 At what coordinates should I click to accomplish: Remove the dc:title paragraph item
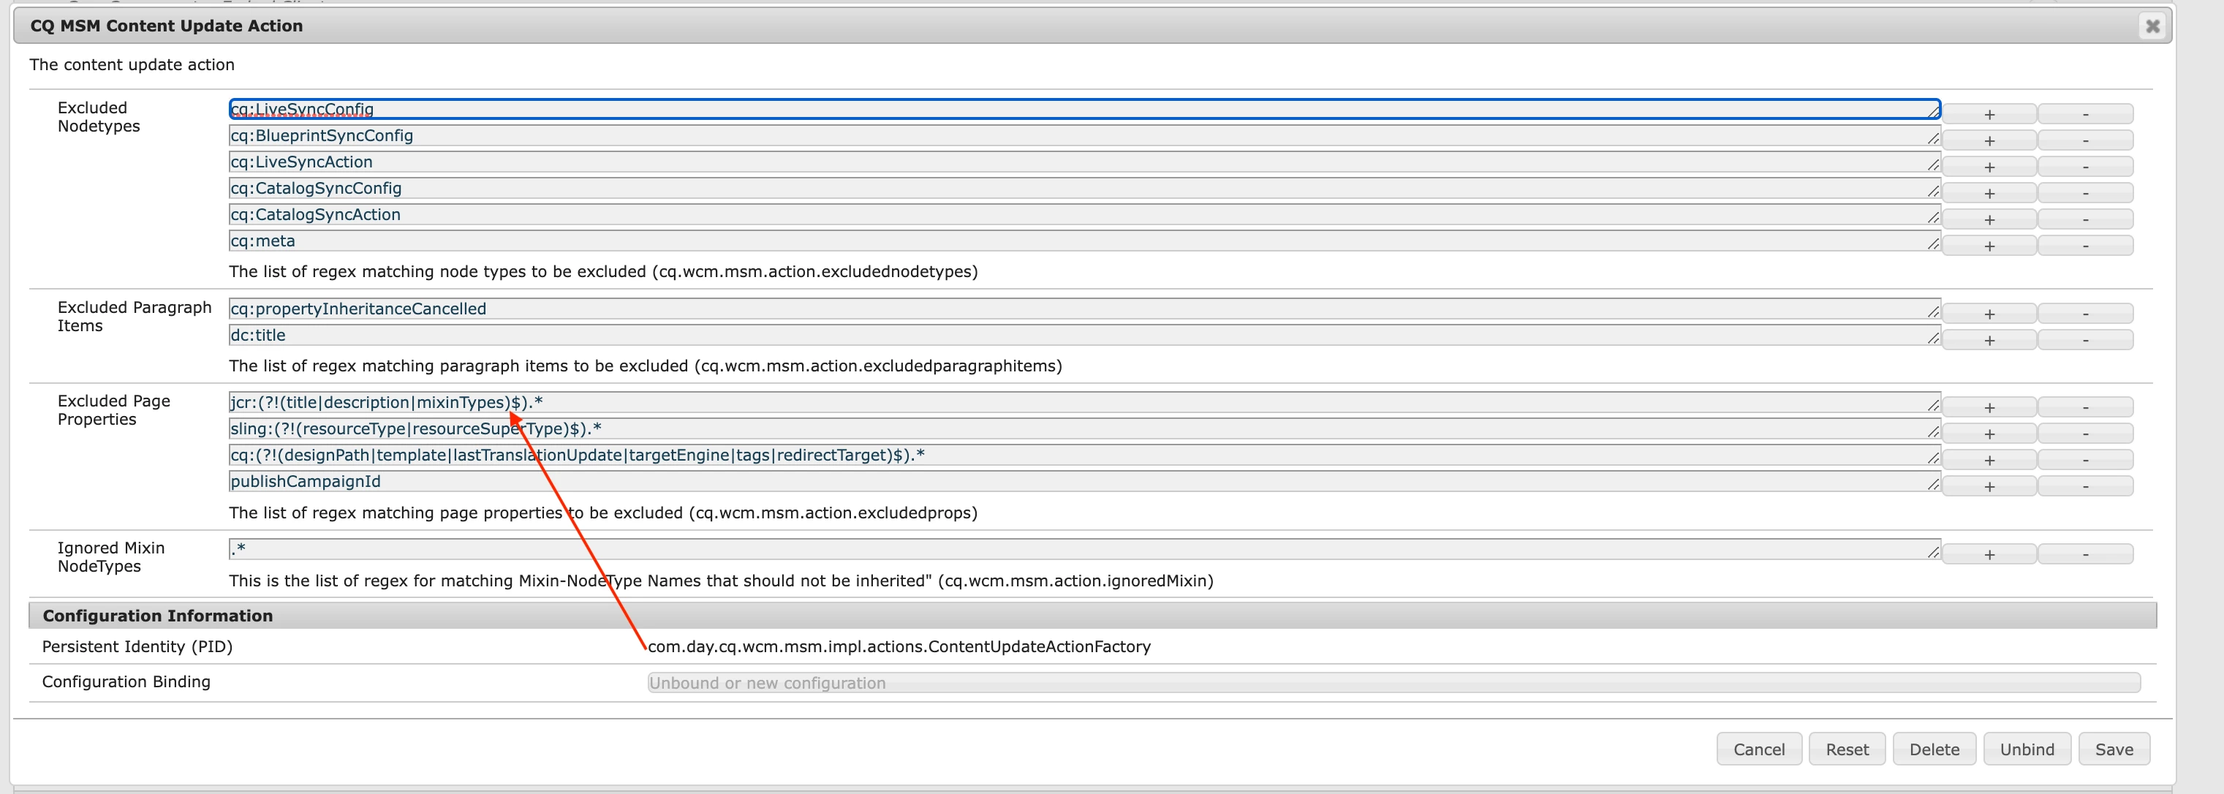[x=2085, y=340]
